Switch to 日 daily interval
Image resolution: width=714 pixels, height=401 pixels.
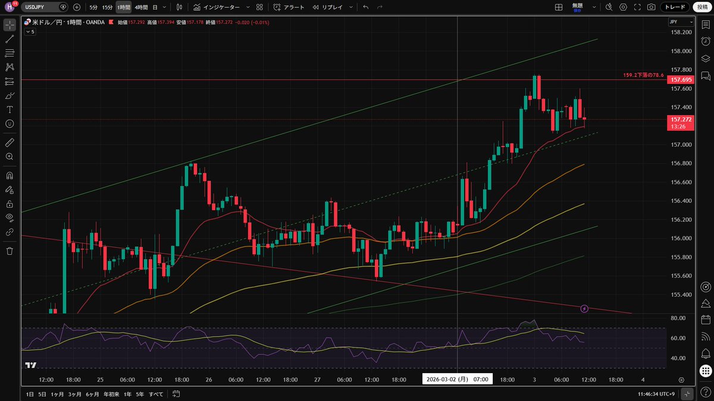tap(155, 7)
